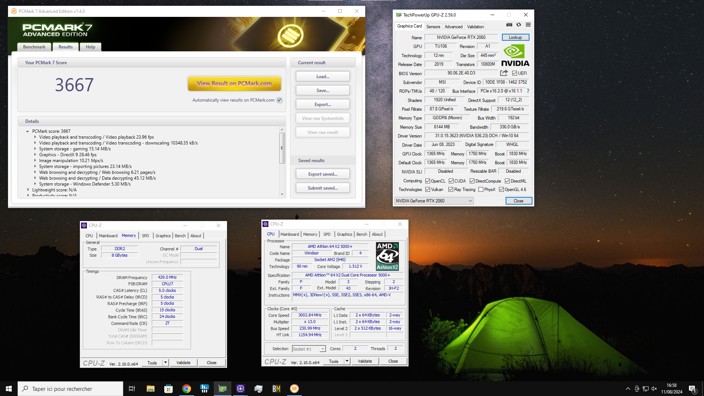The height and width of the screenshot is (396, 704).
Task: Open Microsoft Store from the taskbar
Action: 168,389
